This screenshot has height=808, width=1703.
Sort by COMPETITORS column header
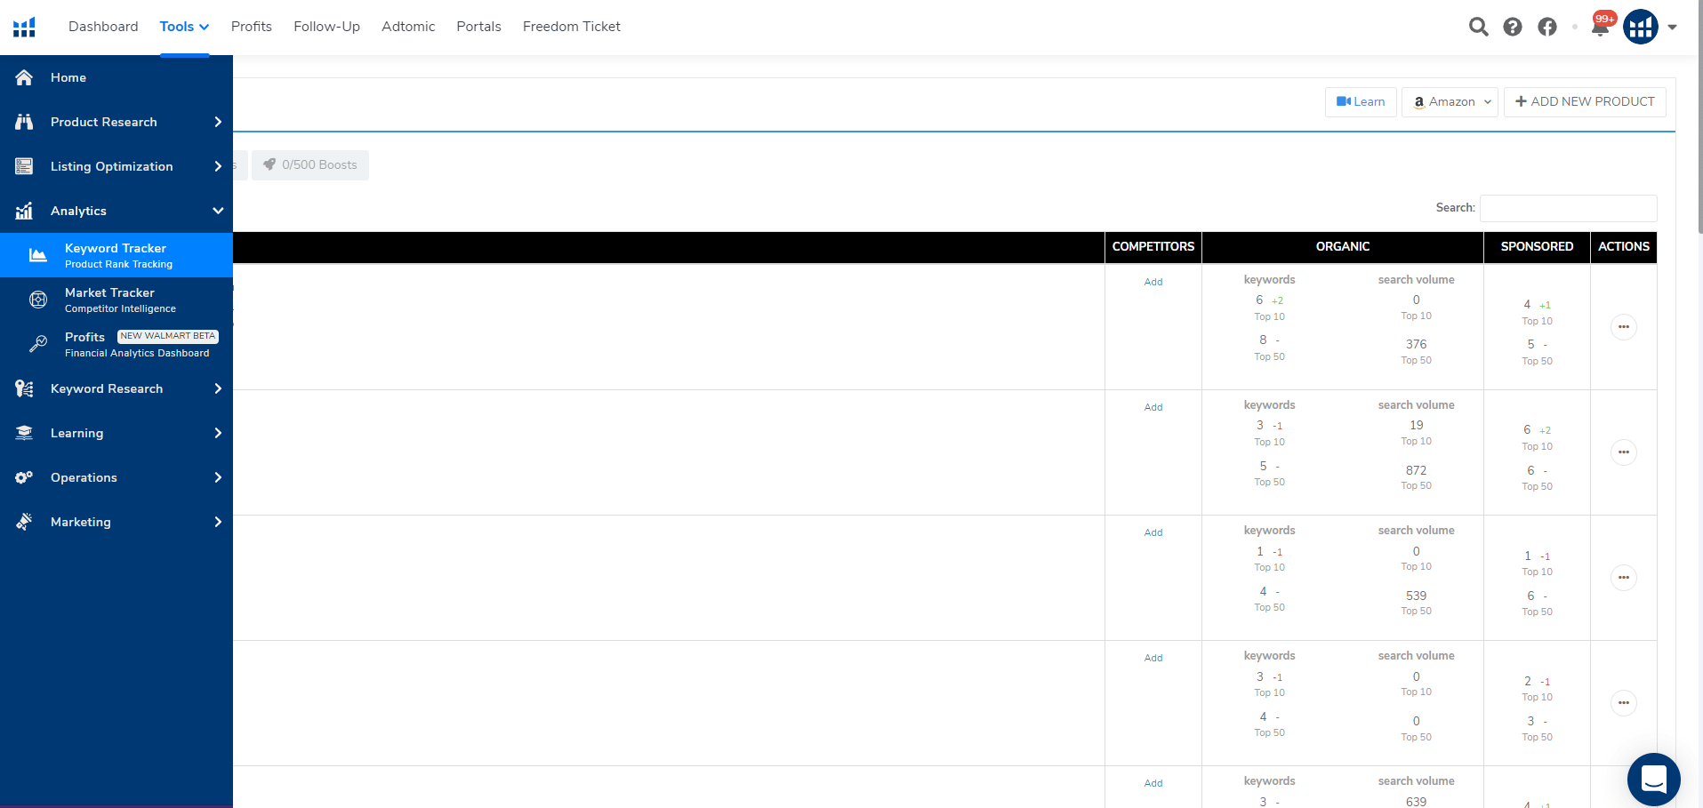1153,247
